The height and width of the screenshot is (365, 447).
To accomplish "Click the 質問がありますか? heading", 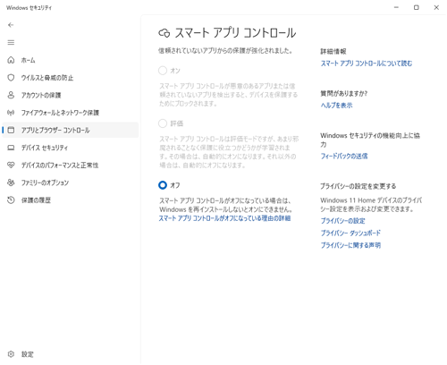I will (x=343, y=94).
